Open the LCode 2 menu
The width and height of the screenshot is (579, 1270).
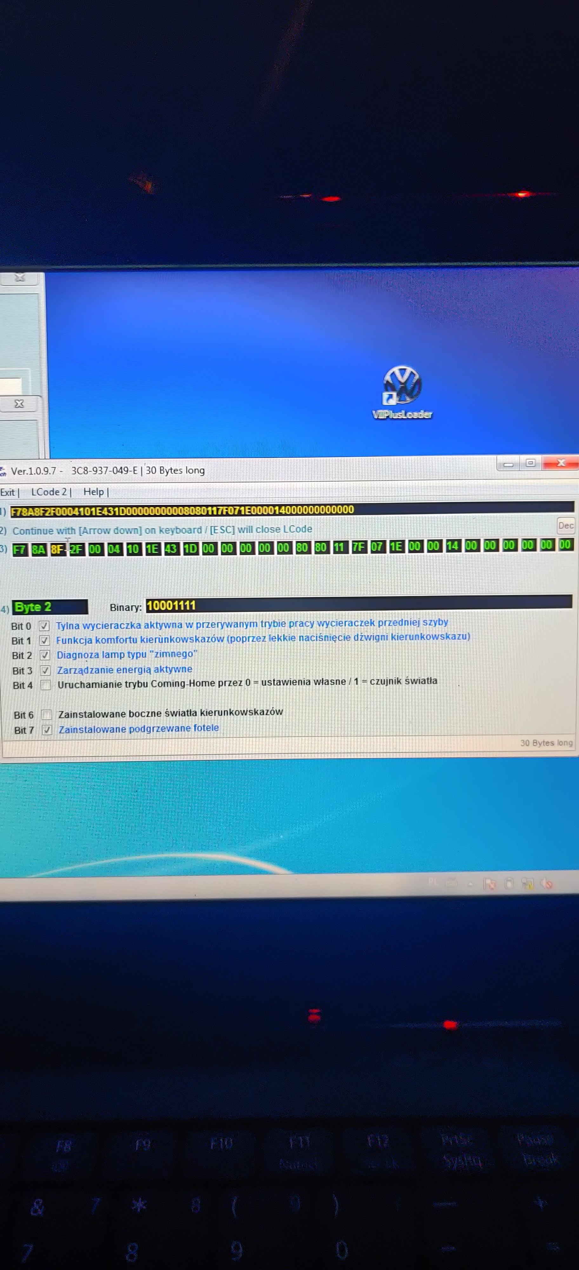tap(49, 492)
